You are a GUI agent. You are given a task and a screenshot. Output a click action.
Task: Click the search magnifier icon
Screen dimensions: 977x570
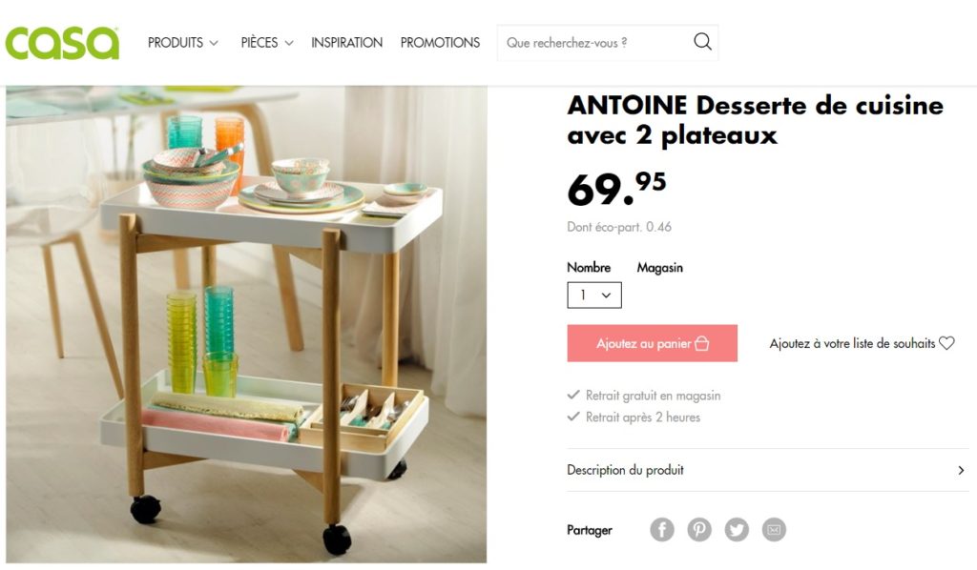pos(702,42)
